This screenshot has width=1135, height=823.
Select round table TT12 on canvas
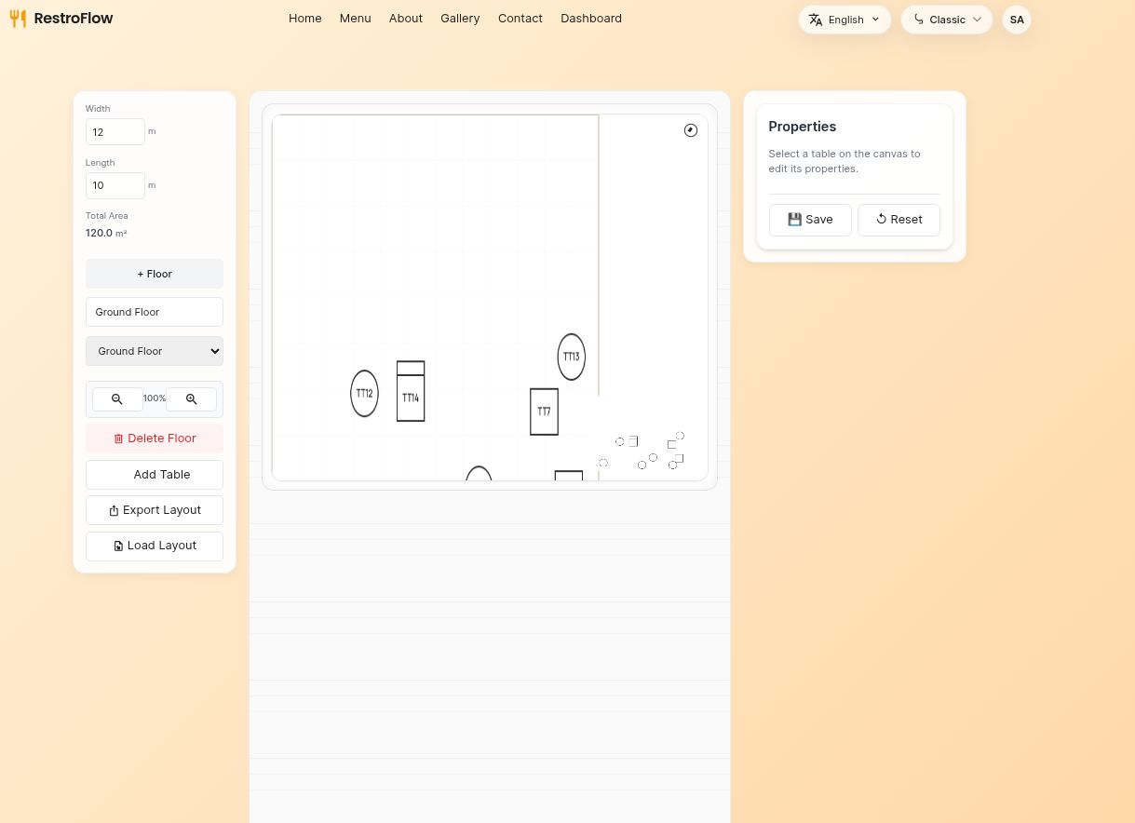(x=364, y=394)
